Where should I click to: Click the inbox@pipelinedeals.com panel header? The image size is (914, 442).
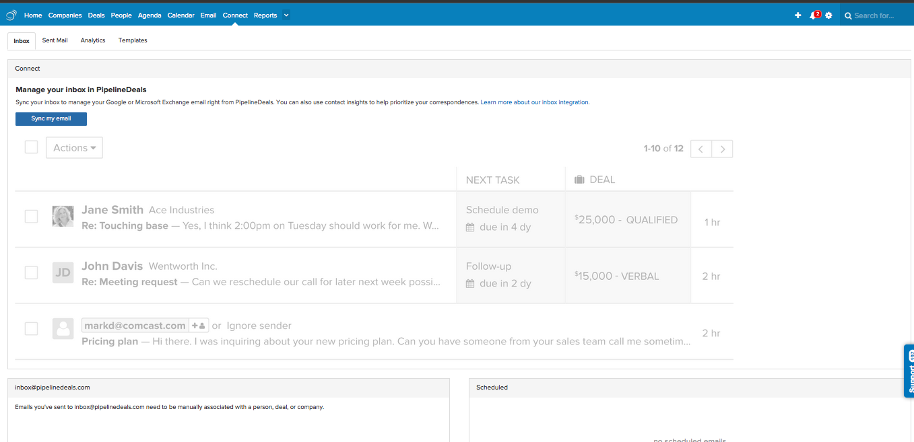228,388
